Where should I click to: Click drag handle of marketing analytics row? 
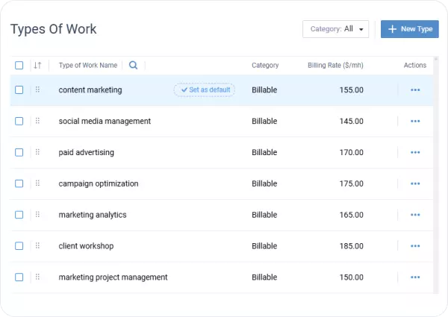click(37, 214)
